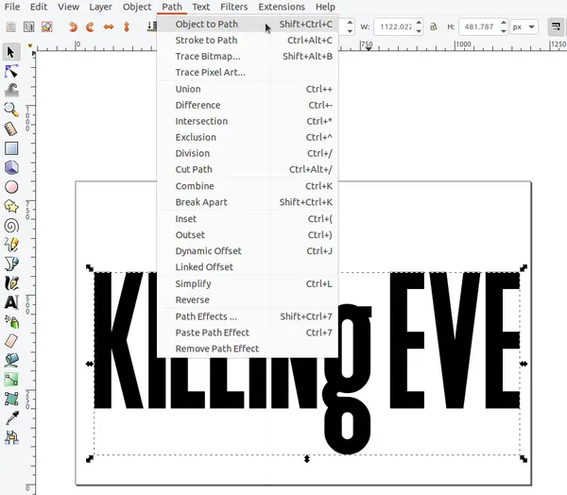Image resolution: width=567 pixels, height=495 pixels.
Task: Select the Spray objects tool
Action: coord(11,321)
